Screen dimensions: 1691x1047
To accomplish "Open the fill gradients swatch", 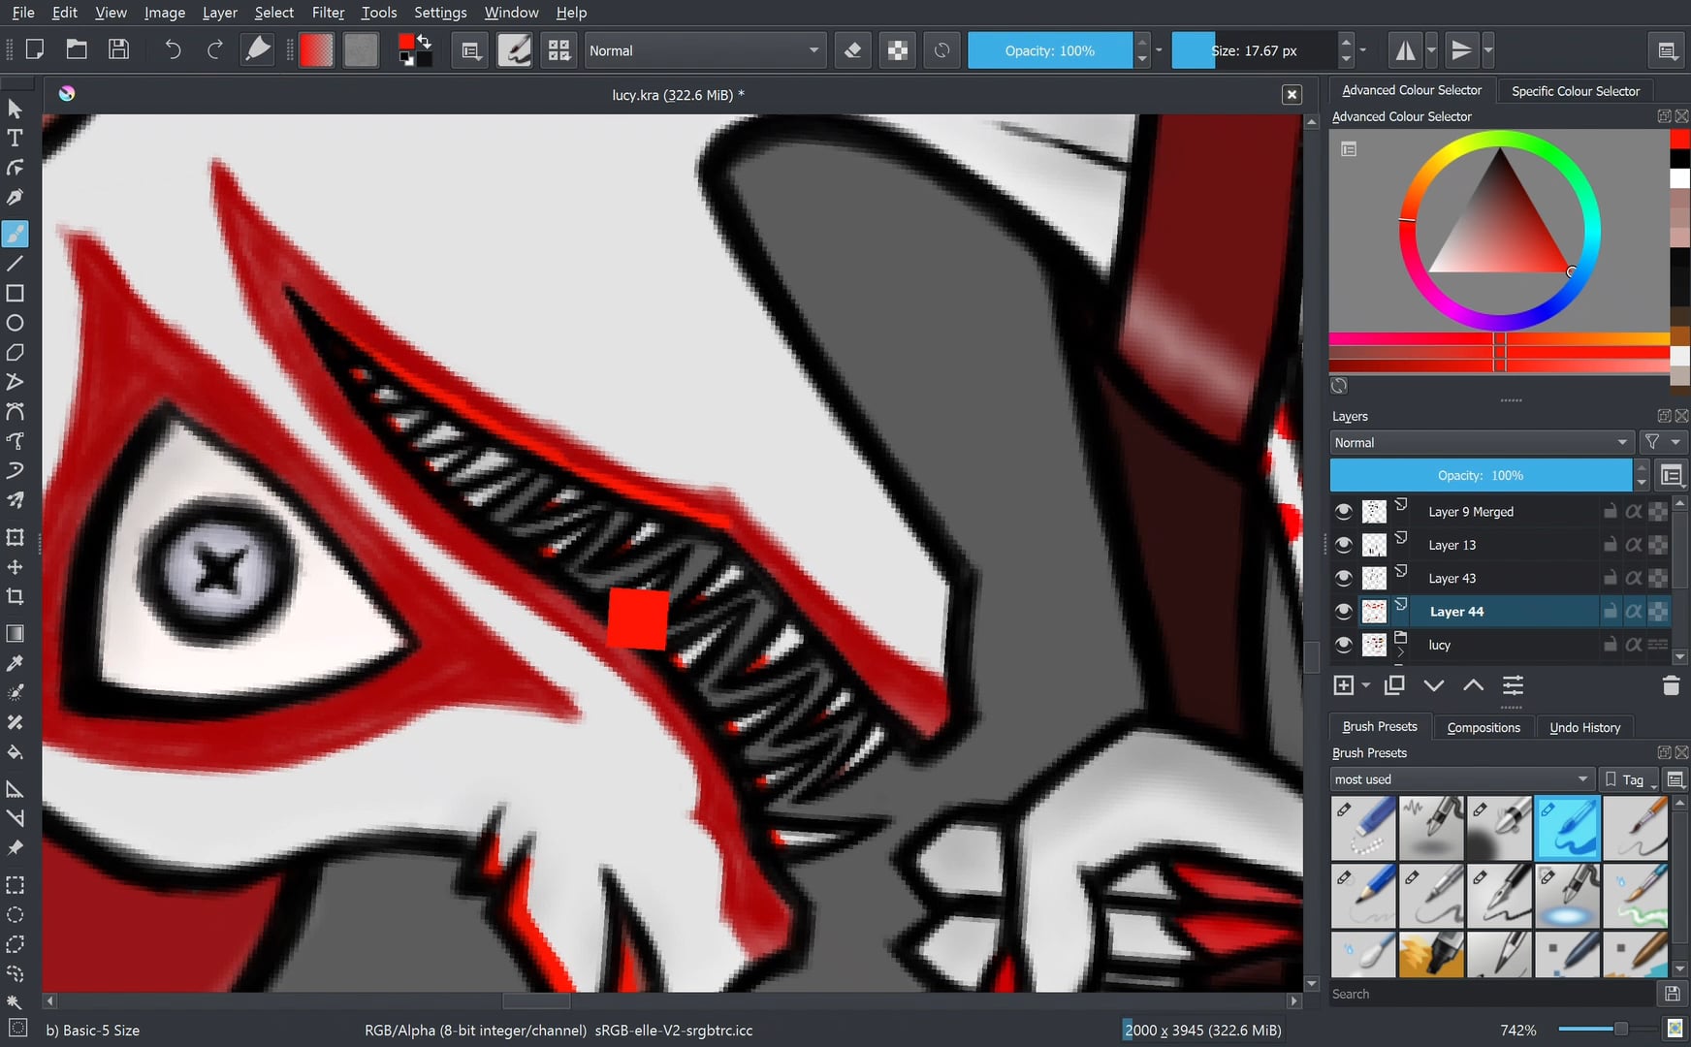I will pos(316,50).
